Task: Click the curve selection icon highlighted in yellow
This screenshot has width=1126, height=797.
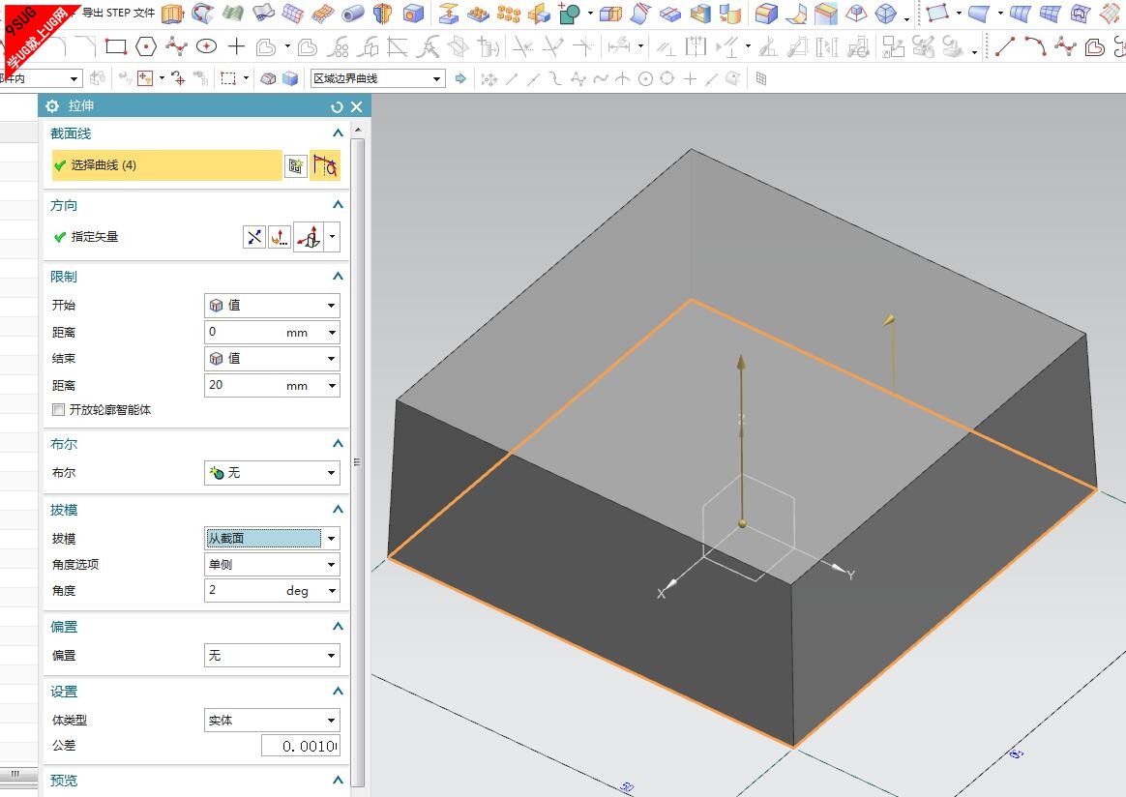Action: (325, 165)
